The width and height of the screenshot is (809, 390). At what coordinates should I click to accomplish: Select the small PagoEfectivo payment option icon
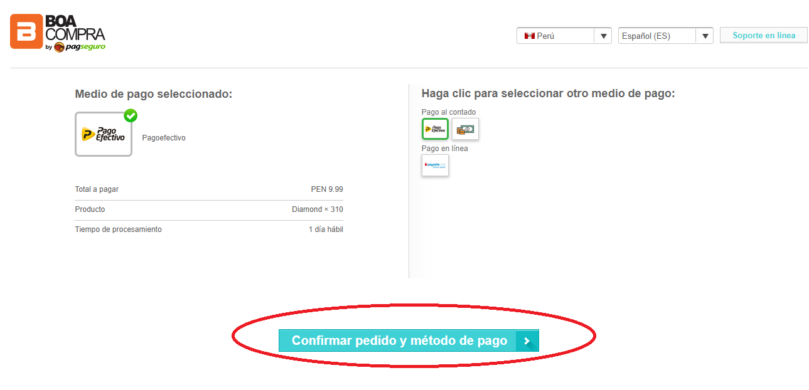point(435,129)
